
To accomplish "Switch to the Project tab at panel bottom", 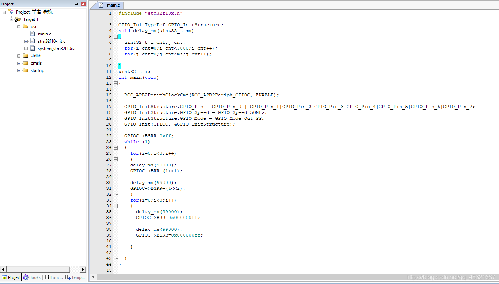I will pyautogui.click(x=11, y=277).
